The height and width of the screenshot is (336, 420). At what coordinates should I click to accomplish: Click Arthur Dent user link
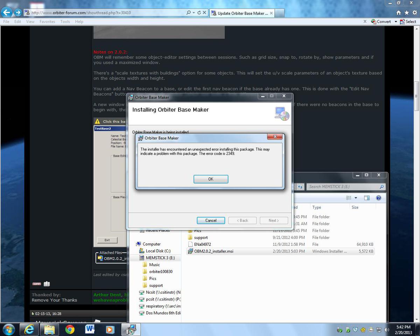(107, 295)
